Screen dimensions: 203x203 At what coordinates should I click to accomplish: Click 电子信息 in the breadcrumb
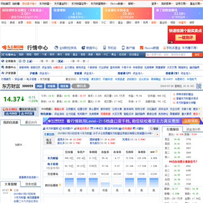coord(32,79)
